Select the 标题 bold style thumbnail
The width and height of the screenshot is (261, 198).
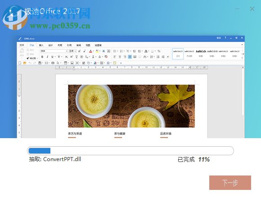pyautogui.click(x=201, y=54)
